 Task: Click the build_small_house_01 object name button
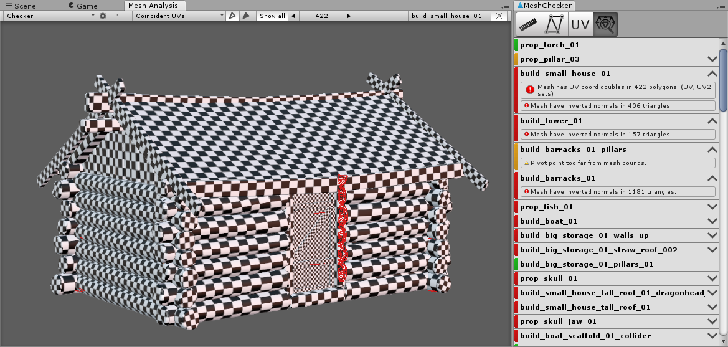(447, 16)
